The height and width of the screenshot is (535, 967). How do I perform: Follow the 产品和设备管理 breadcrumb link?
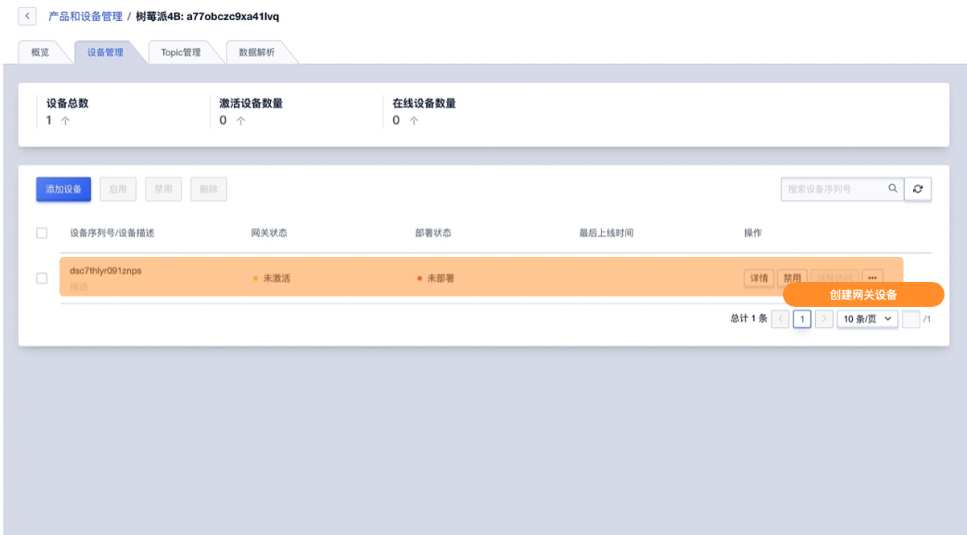click(x=87, y=15)
